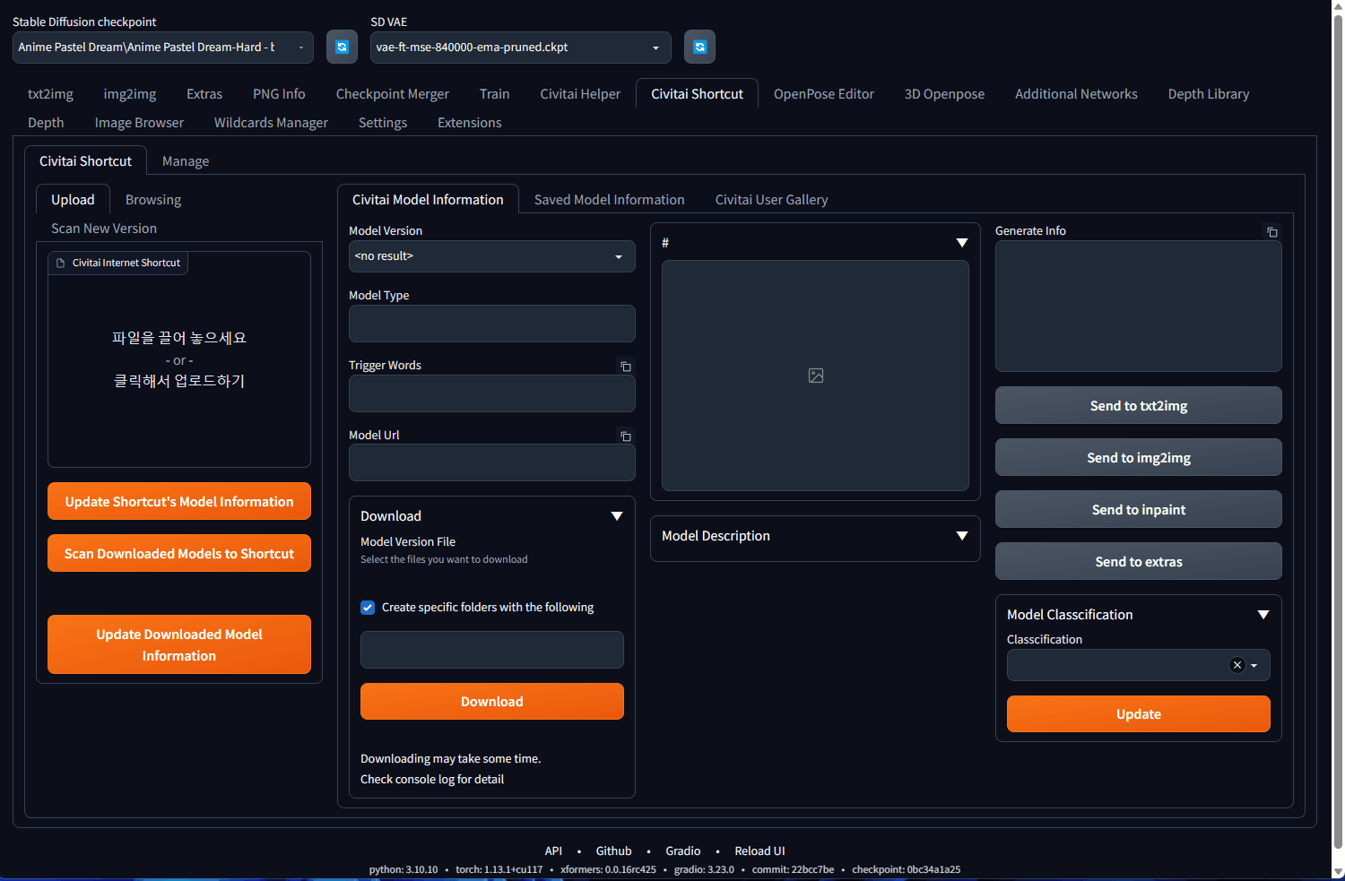Click the Model Type input field
This screenshot has width=1345, height=881.
492,324
